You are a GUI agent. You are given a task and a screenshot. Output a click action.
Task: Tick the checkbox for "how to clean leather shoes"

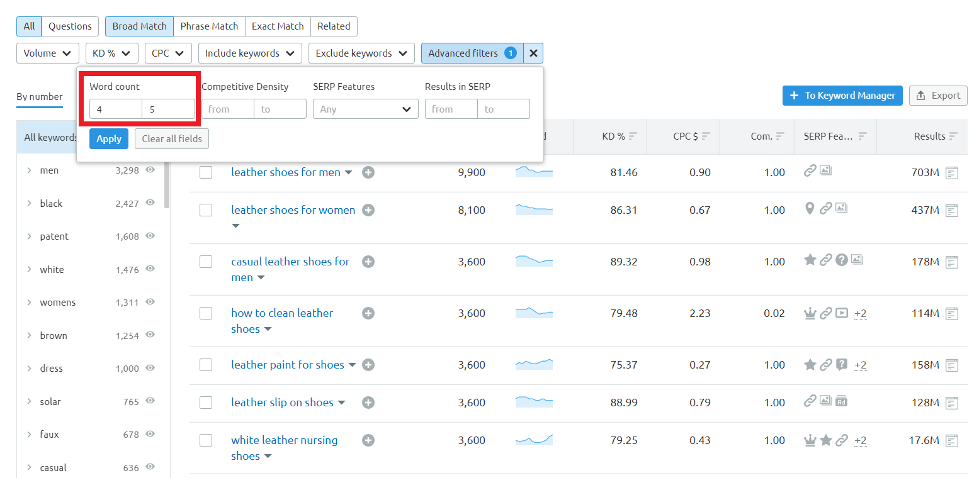tap(206, 313)
